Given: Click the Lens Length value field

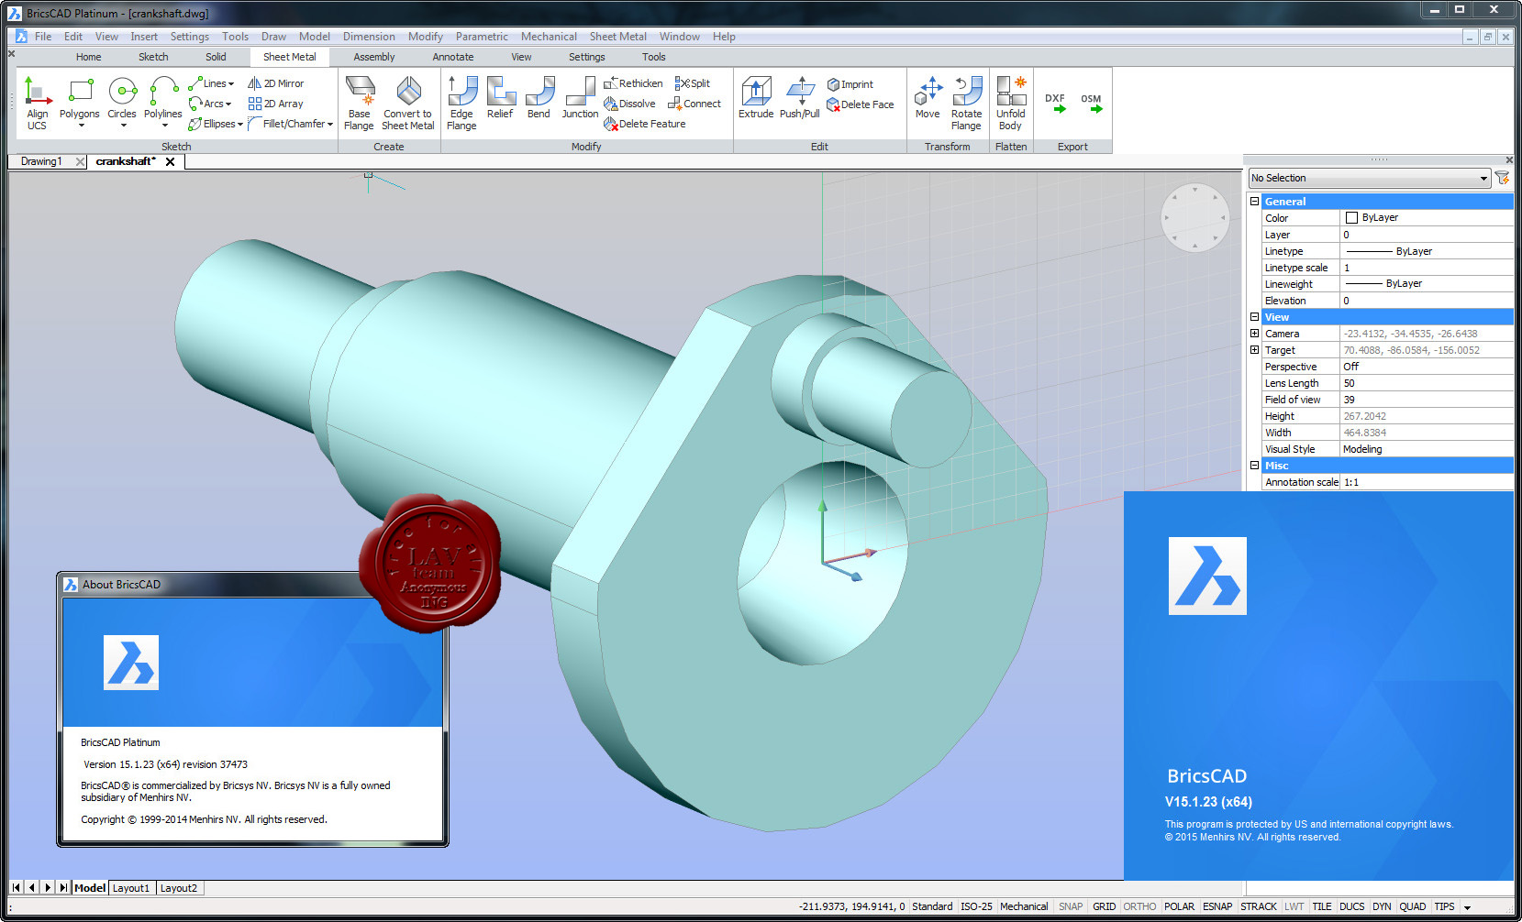Looking at the screenshot, I should click(x=1426, y=383).
